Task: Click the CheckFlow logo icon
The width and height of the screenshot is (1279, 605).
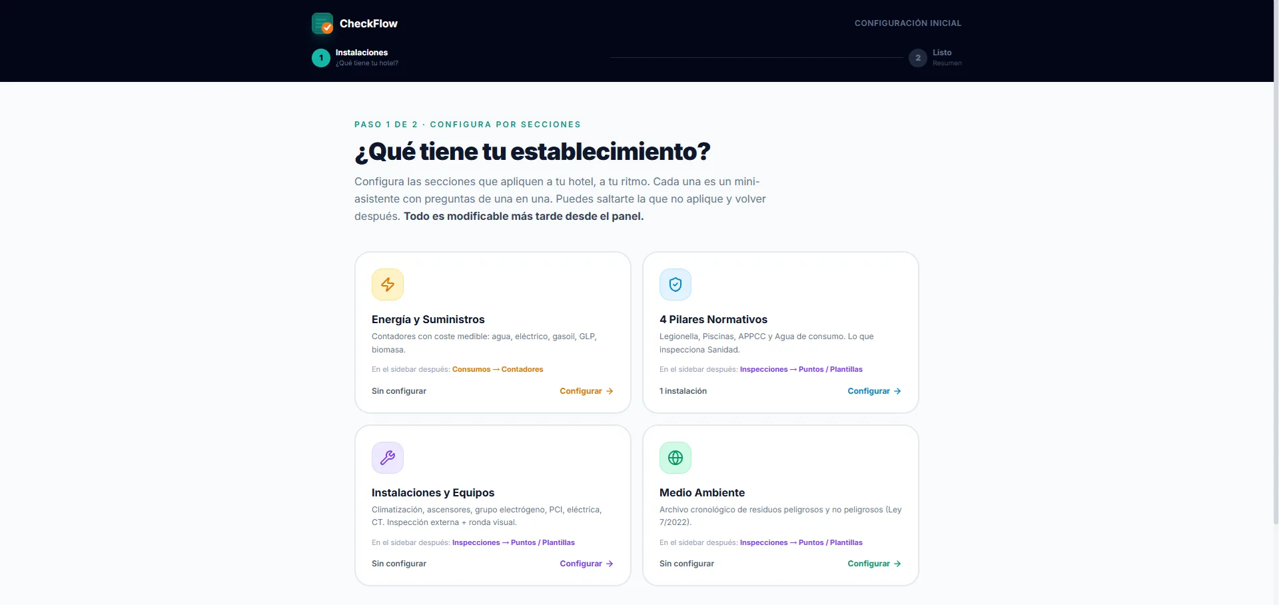Action: pos(322,23)
